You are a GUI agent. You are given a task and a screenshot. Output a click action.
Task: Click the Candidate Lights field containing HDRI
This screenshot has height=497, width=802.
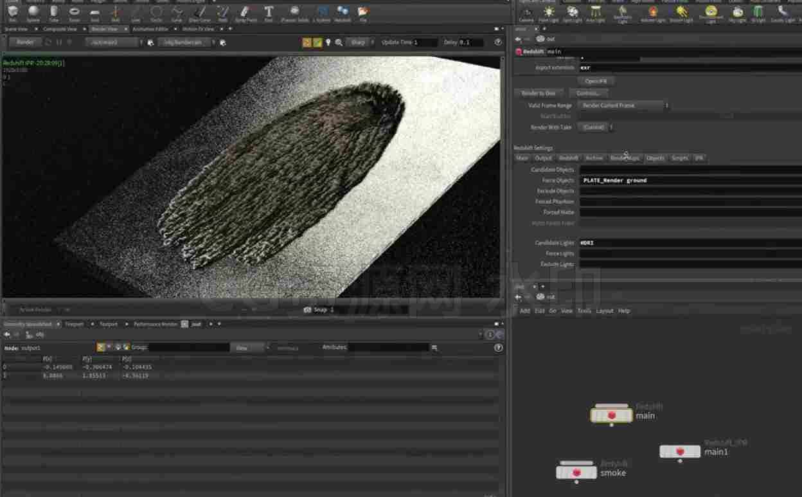click(690, 243)
